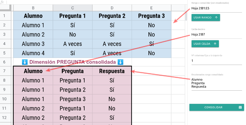Click the up arrow icon on USAR CELDA
246x125 pixels.
click(x=215, y=44)
